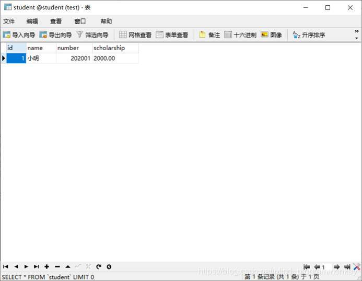Image resolution: width=362 pixels, height=281 pixels.
Task: Go to previous page arrow
Action: [x=317, y=267]
